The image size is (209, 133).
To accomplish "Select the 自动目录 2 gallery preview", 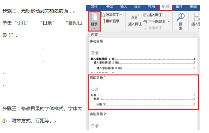I will coord(143,121).
